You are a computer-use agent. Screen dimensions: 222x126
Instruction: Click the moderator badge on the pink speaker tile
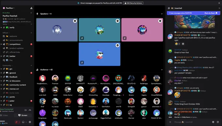[160, 21]
